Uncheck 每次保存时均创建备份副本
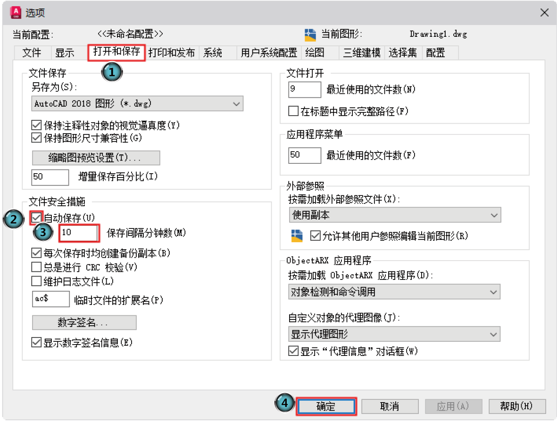The width and height of the screenshot is (557, 422). 36,253
